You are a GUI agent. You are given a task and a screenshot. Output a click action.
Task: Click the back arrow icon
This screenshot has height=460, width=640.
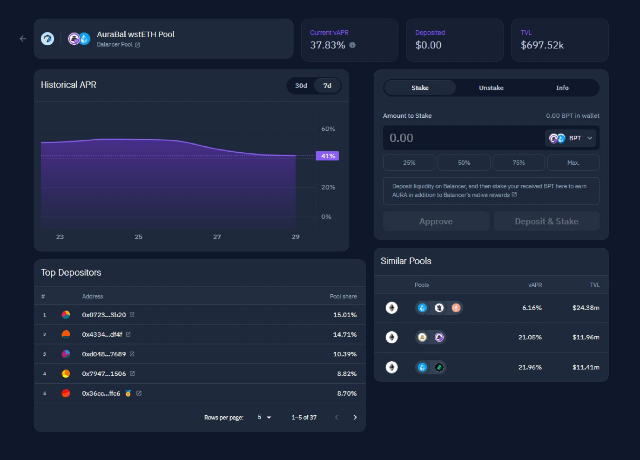pos(23,39)
